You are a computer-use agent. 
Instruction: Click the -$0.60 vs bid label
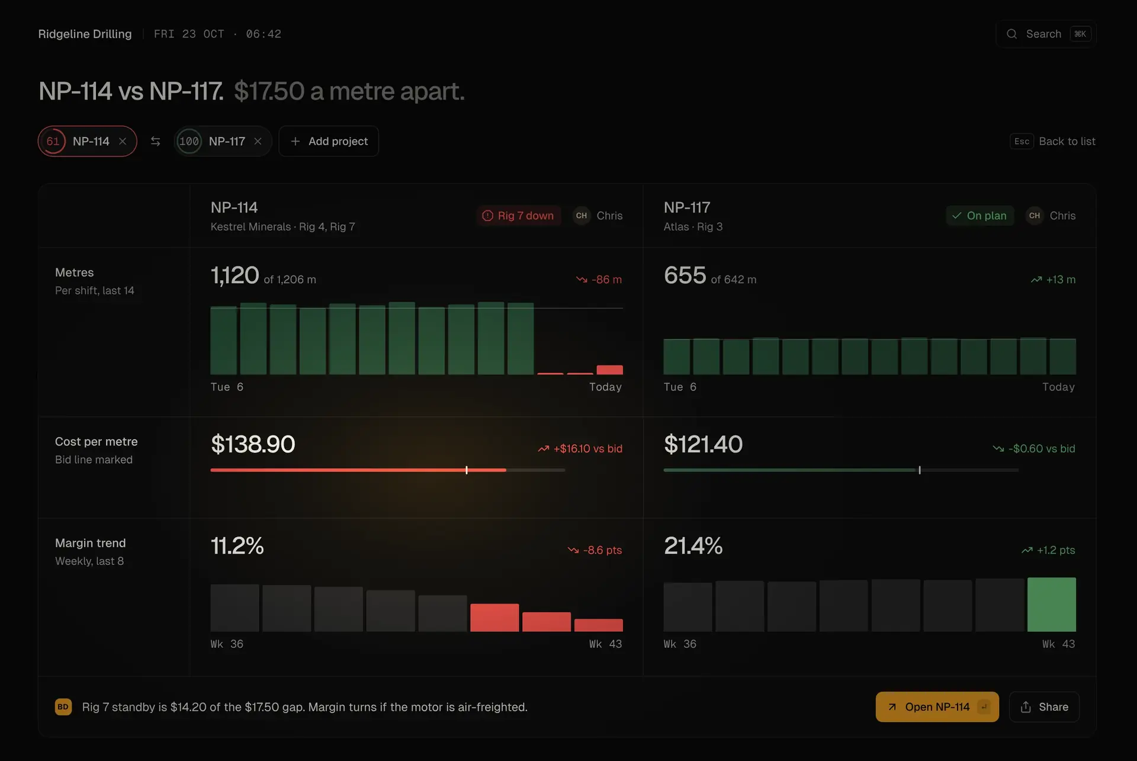(x=1034, y=449)
